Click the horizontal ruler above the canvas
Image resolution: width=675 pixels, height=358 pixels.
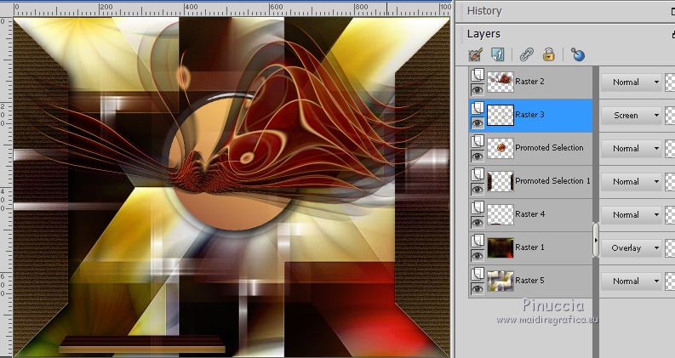pos(232,9)
